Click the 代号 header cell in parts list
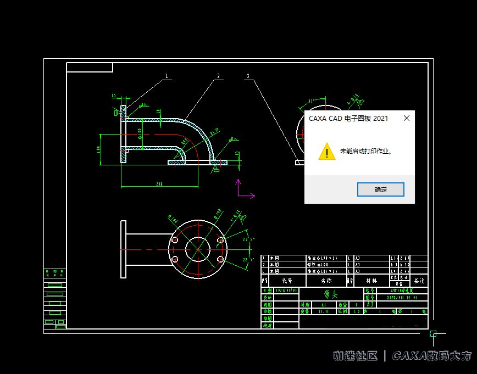477x374 pixels. pyautogui.click(x=287, y=281)
